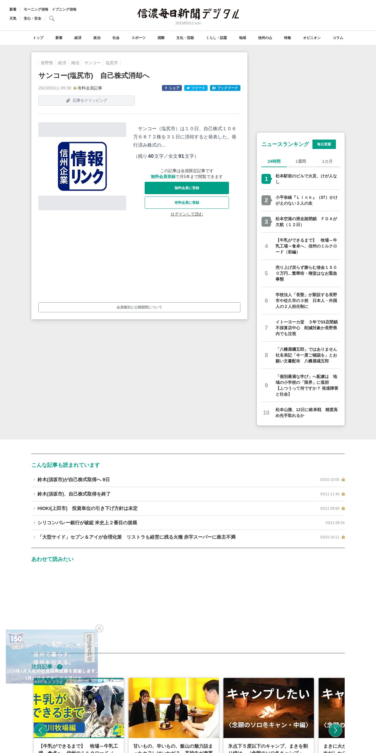This screenshot has width=376, height=753.
Task: Open 地域 navigation menu item
Action: pos(242,38)
